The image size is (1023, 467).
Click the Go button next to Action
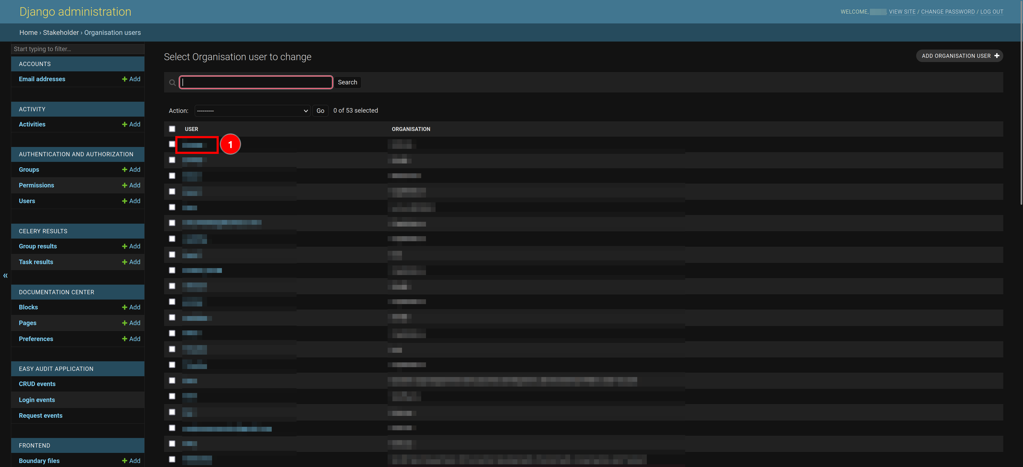click(320, 110)
